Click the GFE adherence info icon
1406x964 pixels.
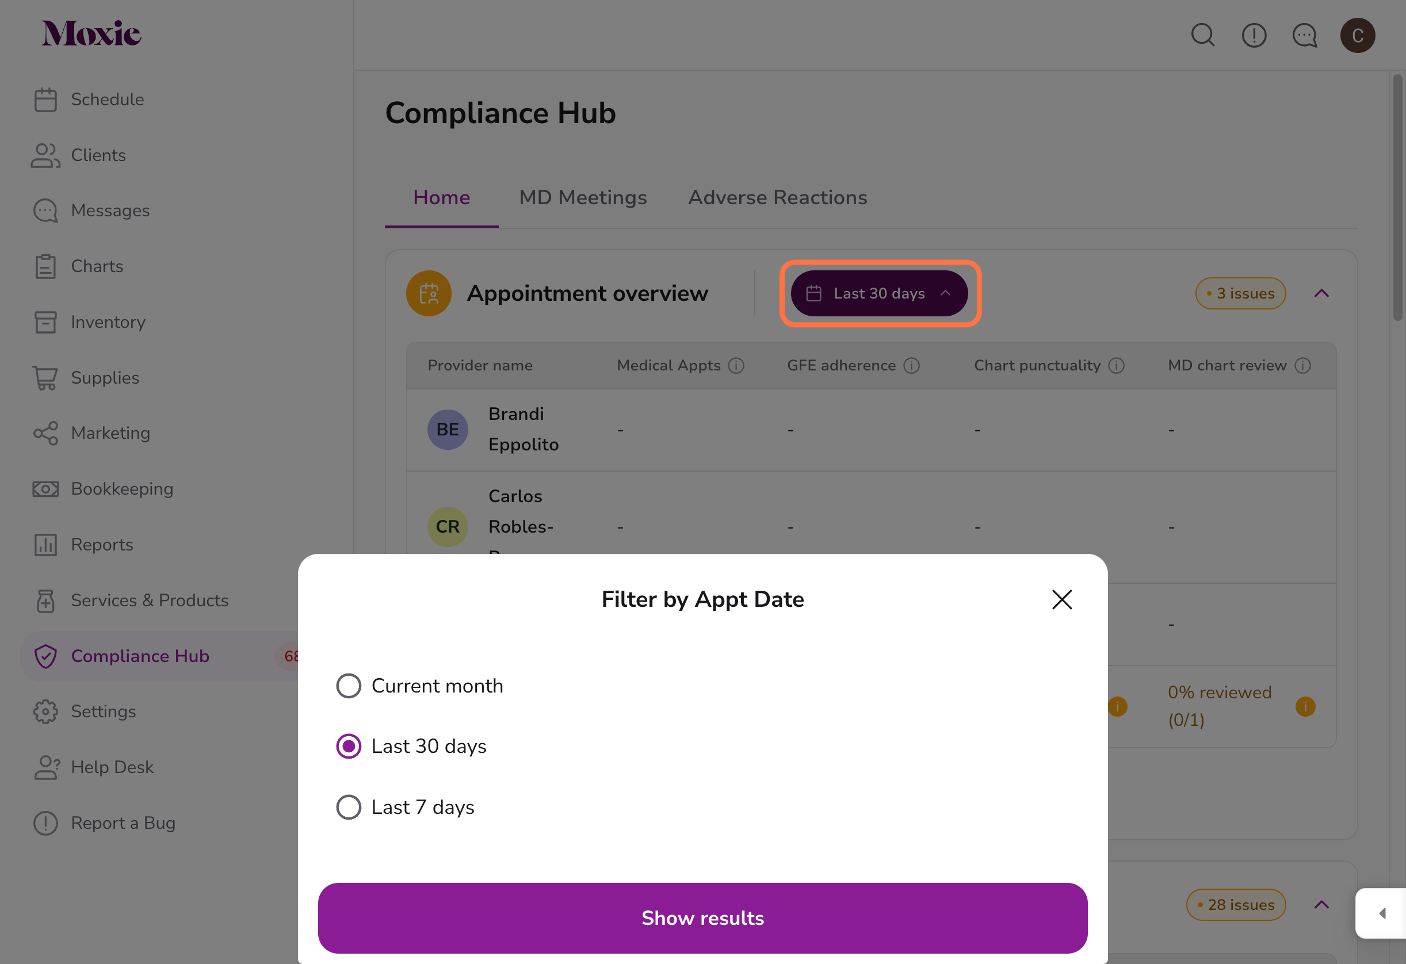coord(912,365)
